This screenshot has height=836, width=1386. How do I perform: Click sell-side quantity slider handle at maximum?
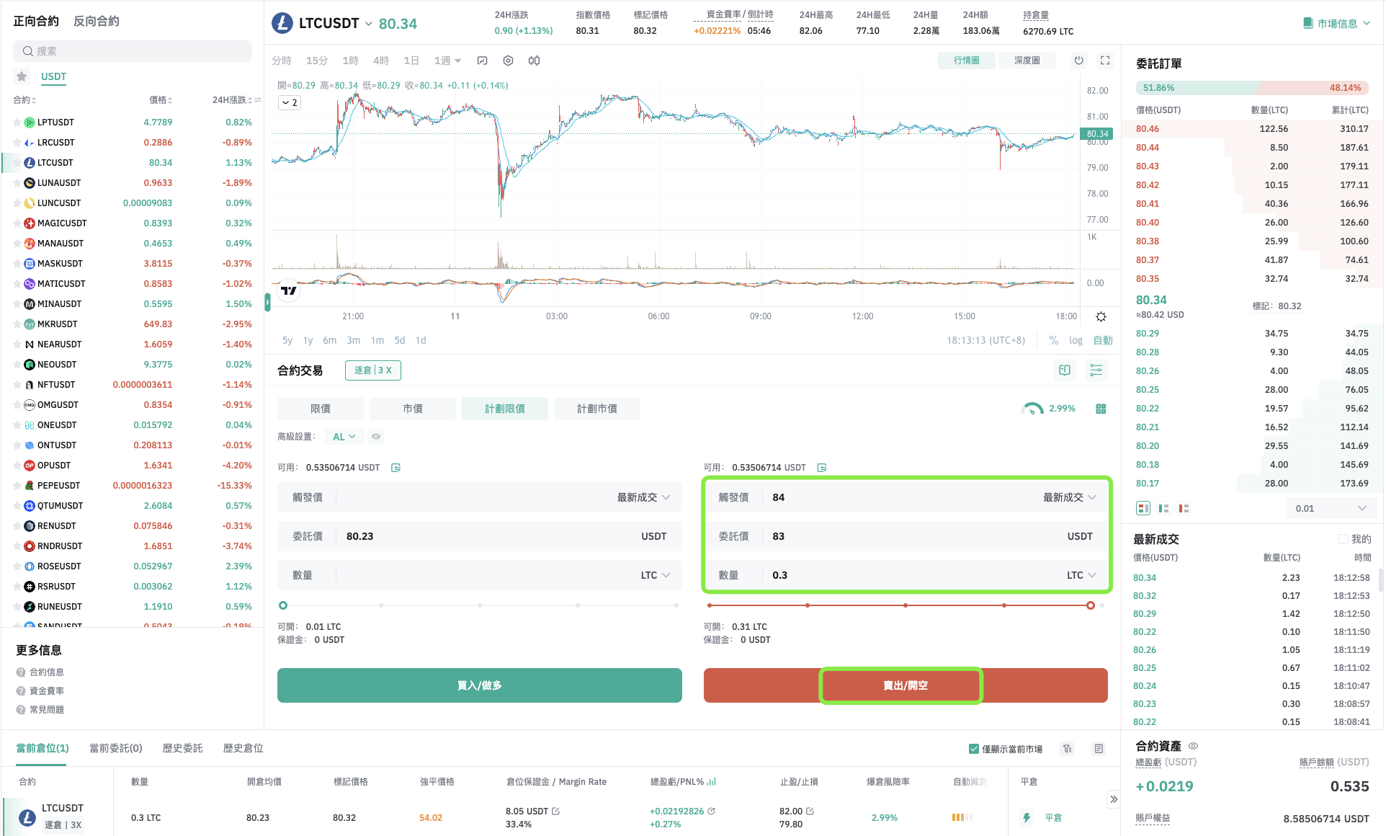[1091, 605]
